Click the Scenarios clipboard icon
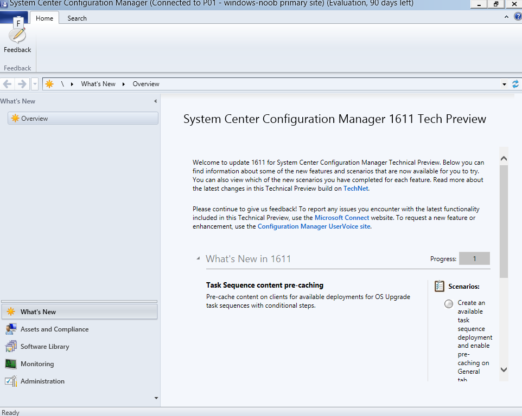Screen dimensions: 522x416 [440, 286]
